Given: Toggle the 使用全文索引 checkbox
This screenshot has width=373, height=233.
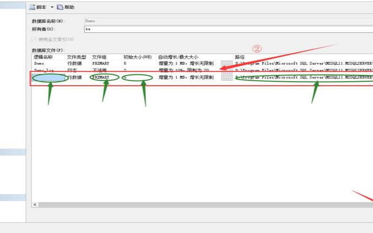Looking at the screenshot, I should (34, 39).
